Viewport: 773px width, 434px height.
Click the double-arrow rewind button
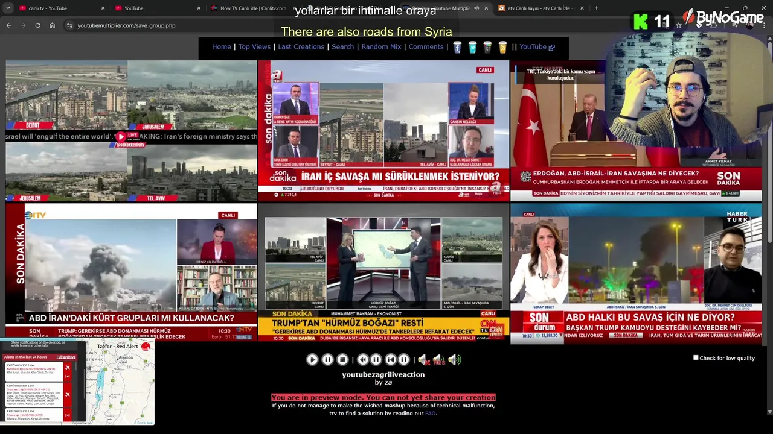(x=363, y=360)
